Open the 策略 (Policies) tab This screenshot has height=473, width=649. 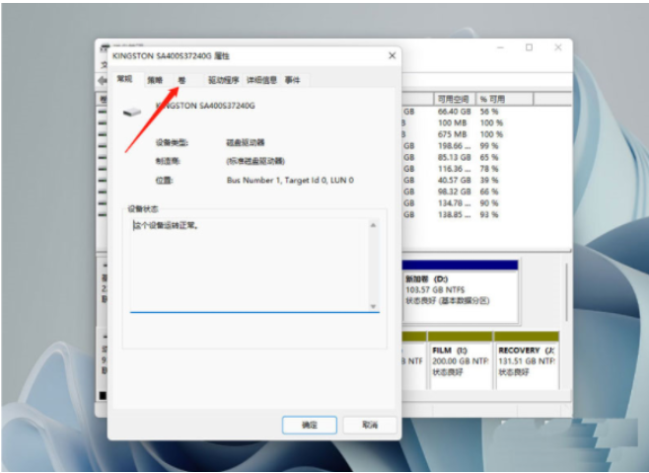(x=155, y=80)
